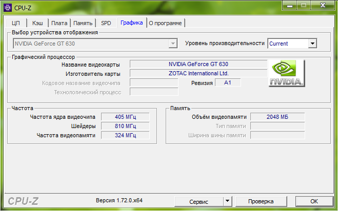Select the Графика tab
The image size is (338, 211).
point(132,23)
